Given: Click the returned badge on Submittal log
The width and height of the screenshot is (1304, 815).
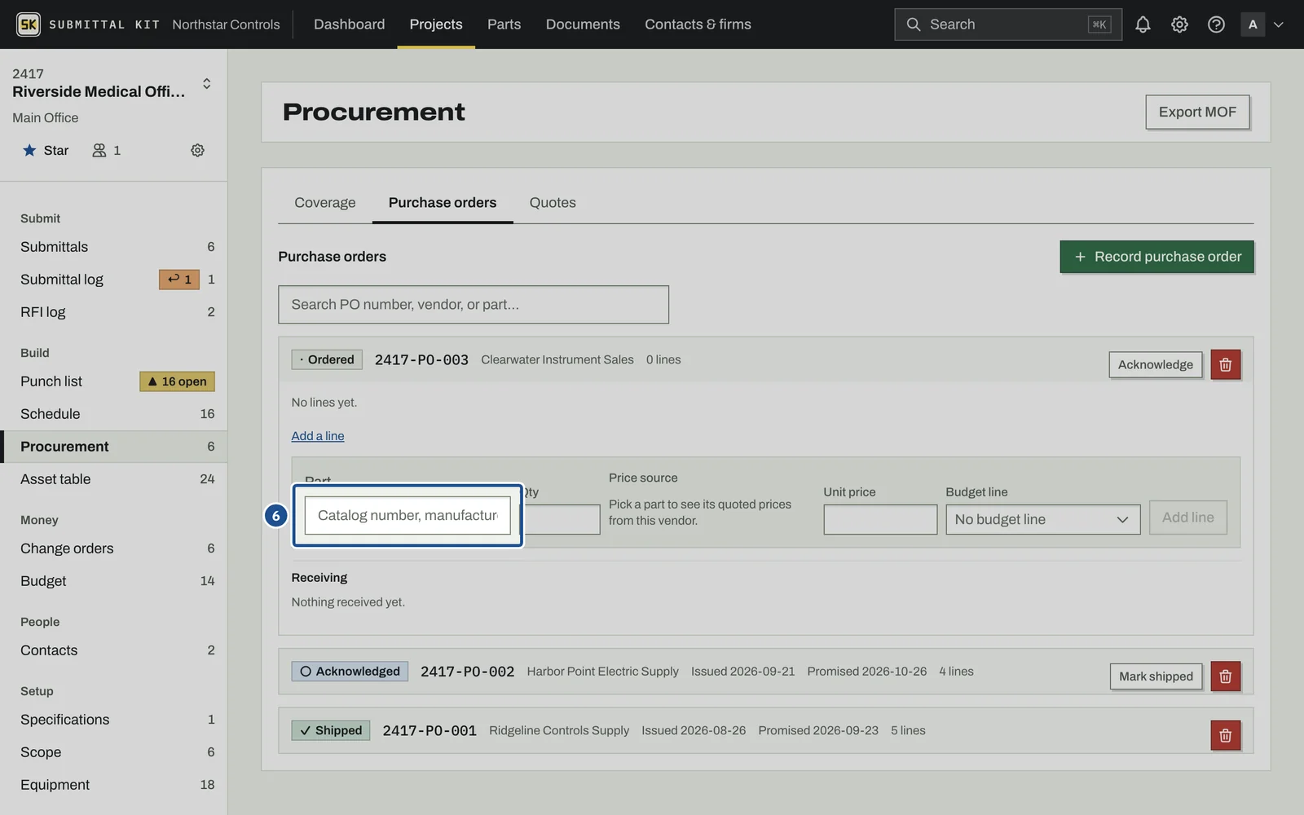Looking at the screenshot, I should pos(179,280).
